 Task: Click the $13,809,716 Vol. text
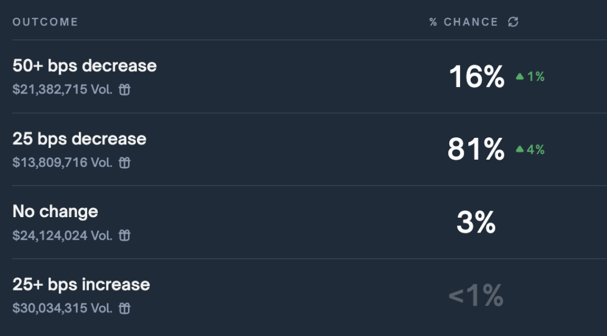62,163
